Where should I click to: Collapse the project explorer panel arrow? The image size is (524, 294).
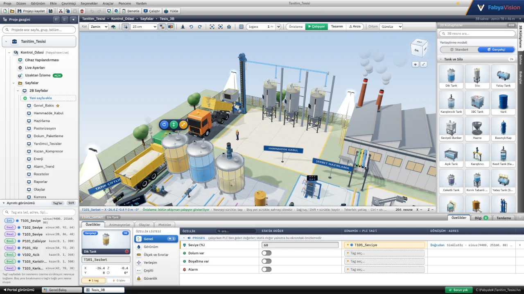pos(73,19)
